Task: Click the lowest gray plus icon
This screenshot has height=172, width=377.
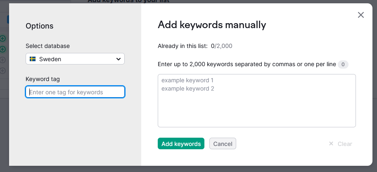Action: pos(3,71)
